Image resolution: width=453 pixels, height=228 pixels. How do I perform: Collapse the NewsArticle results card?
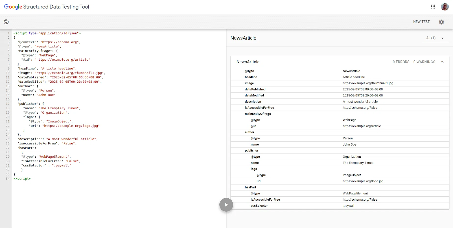pos(442,62)
